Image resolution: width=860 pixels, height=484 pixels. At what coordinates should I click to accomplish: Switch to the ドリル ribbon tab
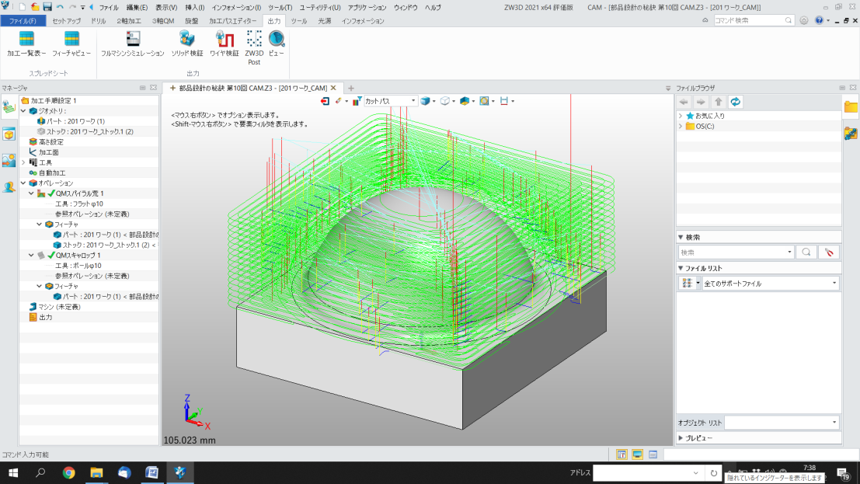click(x=99, y=21)
